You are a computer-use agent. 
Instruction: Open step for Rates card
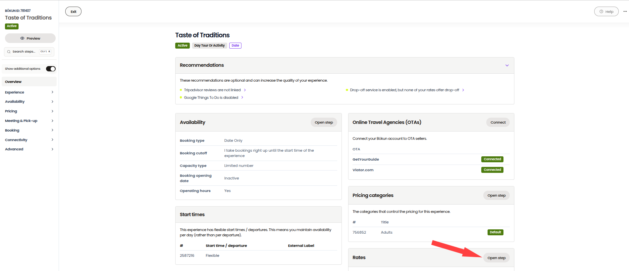496,258
